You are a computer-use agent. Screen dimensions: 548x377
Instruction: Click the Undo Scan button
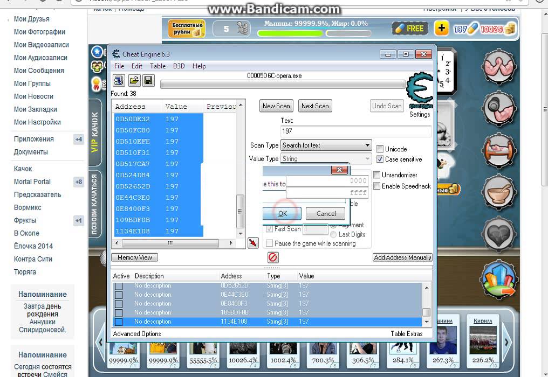tap(387, 106)
